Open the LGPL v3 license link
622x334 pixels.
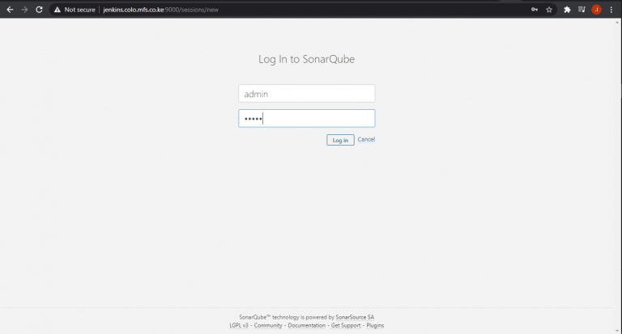pyautogui.click(x=239, y=325)
